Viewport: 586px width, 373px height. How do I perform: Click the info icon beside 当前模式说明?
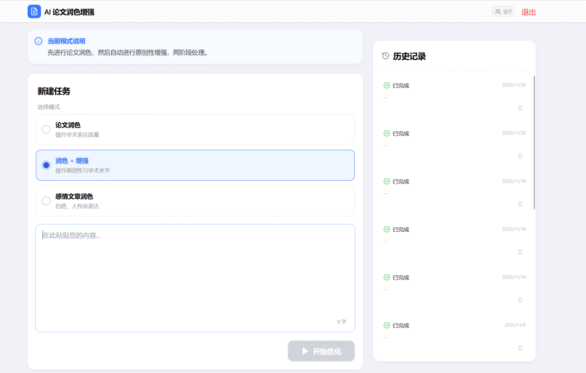point(39,41)
